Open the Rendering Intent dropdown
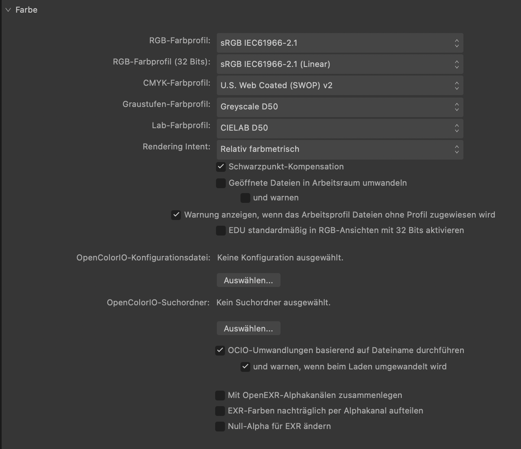Screen dimensions: 521x449 [340, 149]
